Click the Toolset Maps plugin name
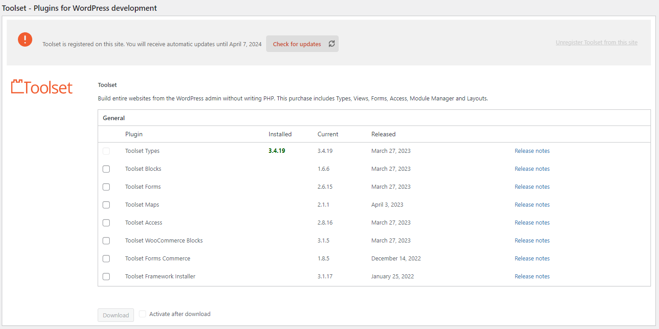The height and width of the screenshot is (329, 659). pos(142,205)
